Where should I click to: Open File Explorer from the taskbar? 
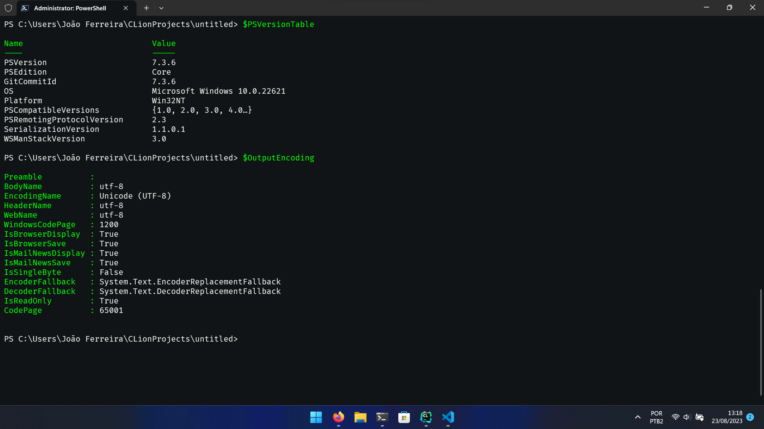[x=360, y=417]
